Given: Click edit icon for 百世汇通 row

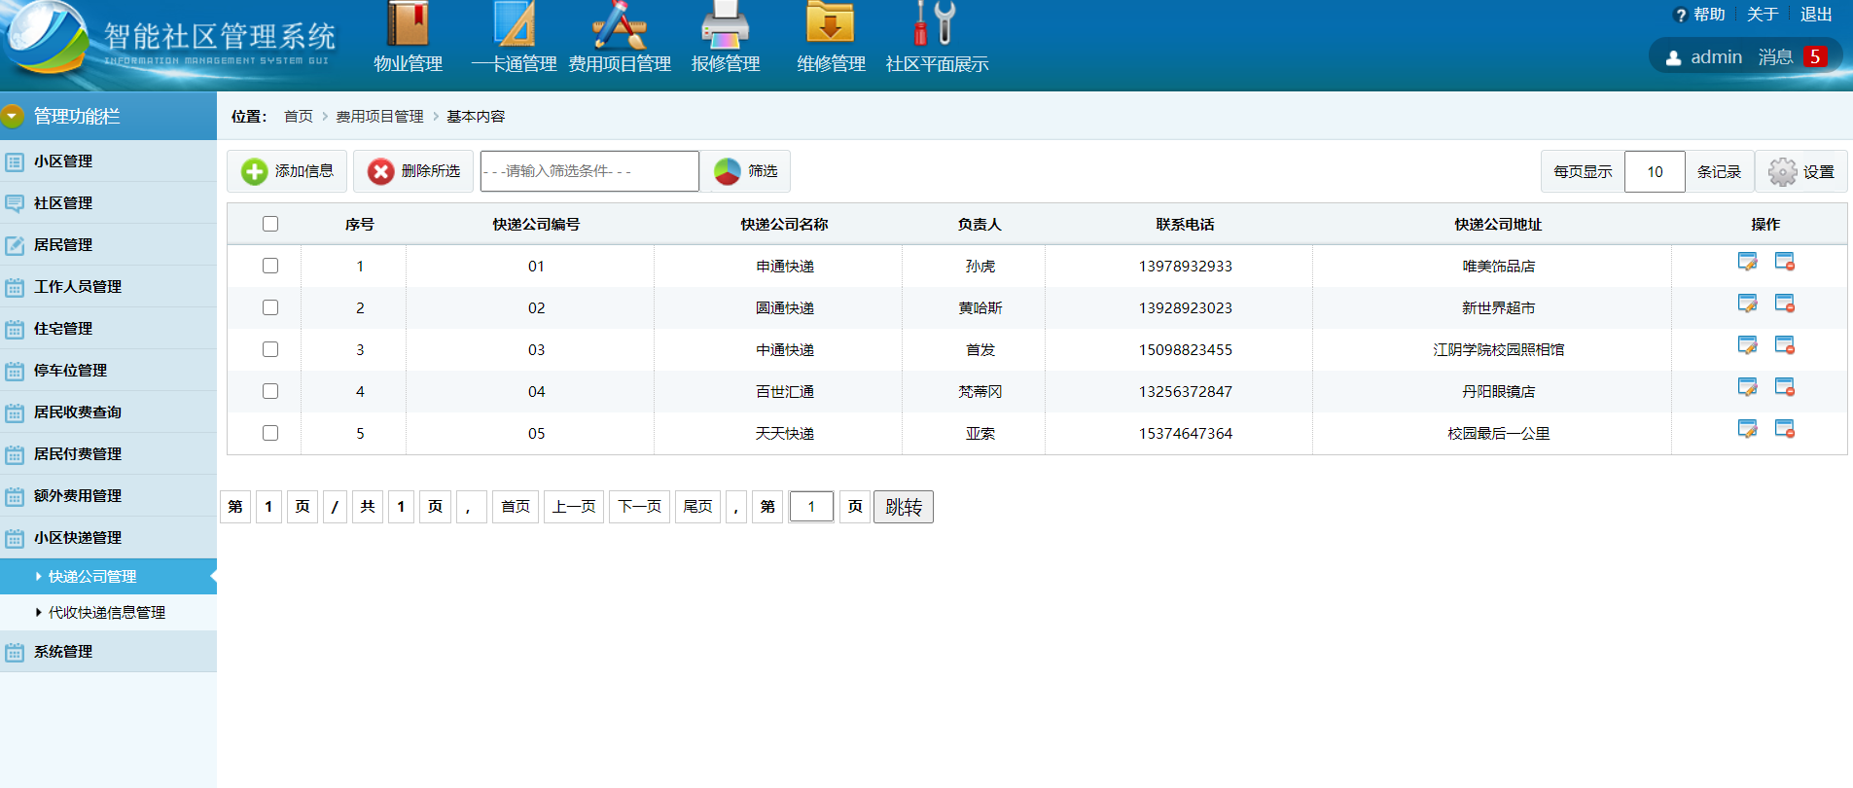Looking at the screenshot, I should 1747,388.
